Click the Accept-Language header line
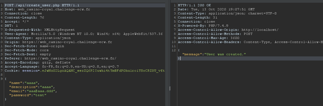The image size is (323, 106). 62,67
